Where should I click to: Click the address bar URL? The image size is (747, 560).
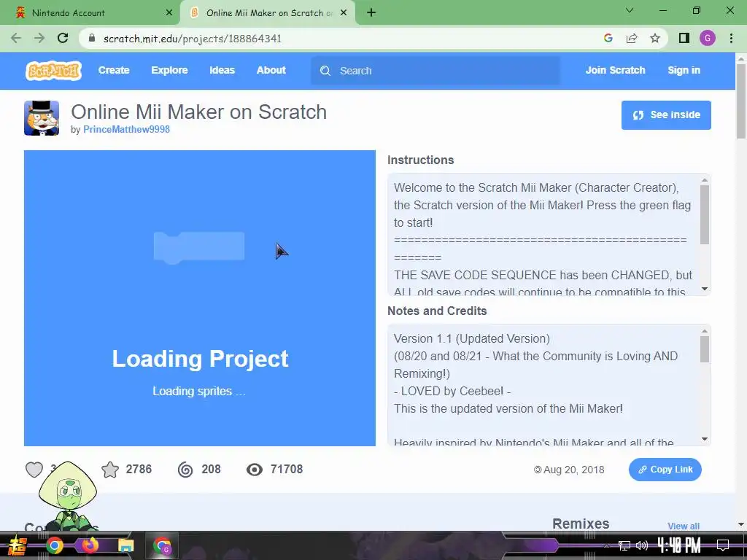192,38
